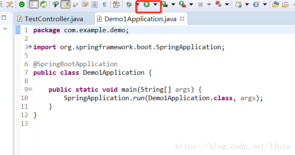Toggle Block Selection Mode icon
The width and height of the screenshot is (295, 155).
(x=95, y=5)
